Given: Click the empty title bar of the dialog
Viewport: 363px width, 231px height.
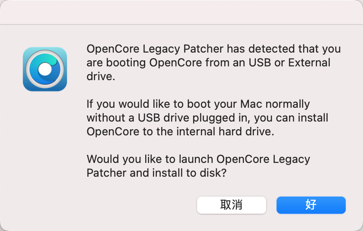Looking at the screenshot, I should (x=181, y=12).
